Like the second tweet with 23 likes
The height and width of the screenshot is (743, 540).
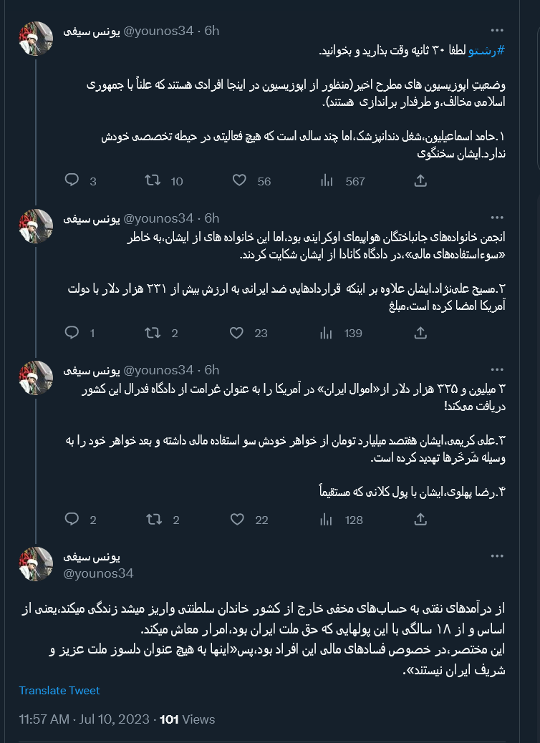pos(236,332)
